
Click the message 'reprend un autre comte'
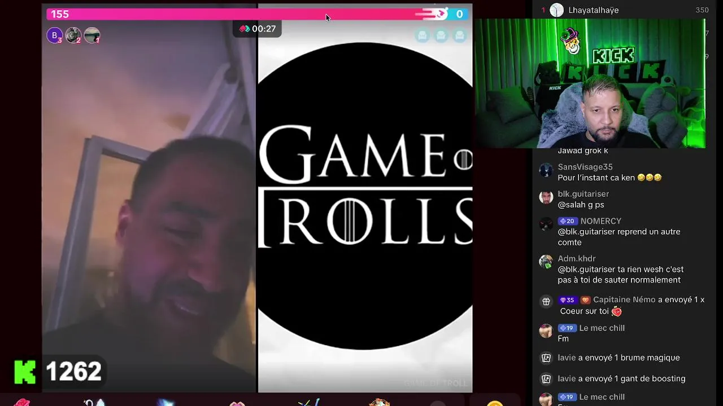point(619,237)
